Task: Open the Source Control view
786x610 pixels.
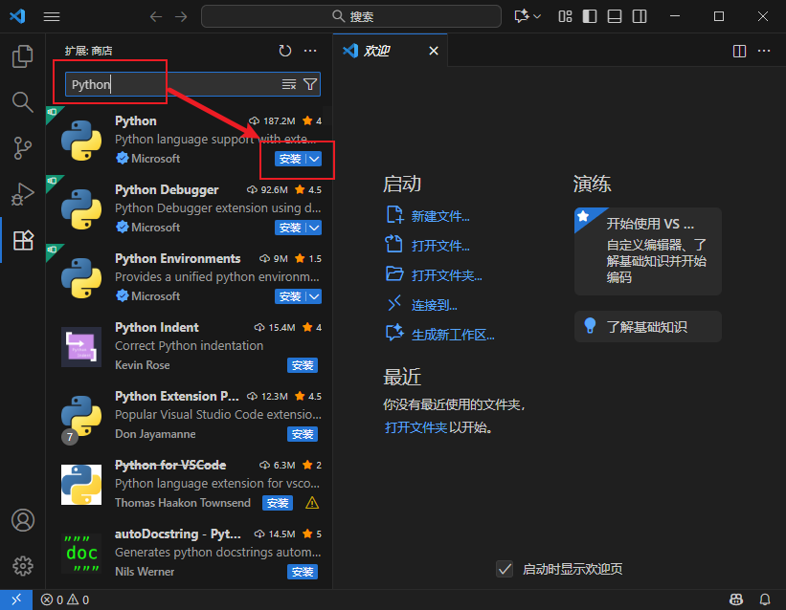Action: click(23, 145)
